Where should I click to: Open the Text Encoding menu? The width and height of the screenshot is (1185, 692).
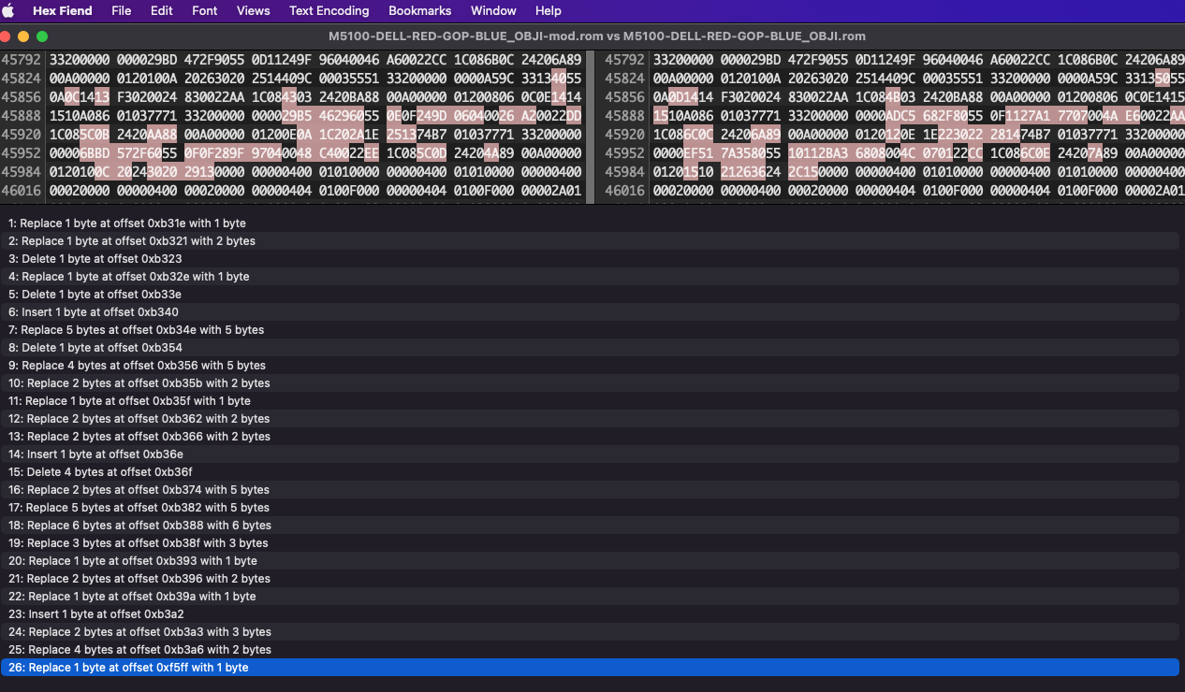[329, 11]
